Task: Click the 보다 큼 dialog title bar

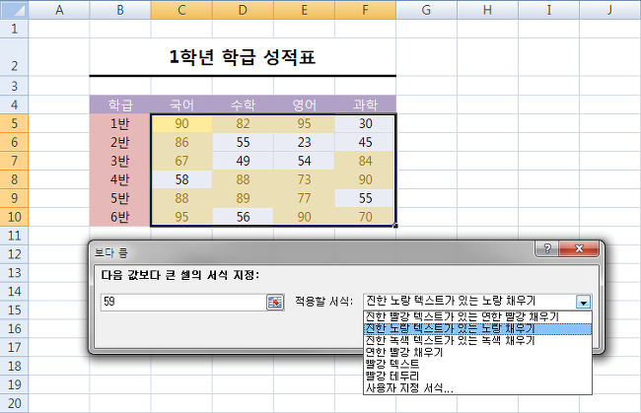Action: coord(311,252)
